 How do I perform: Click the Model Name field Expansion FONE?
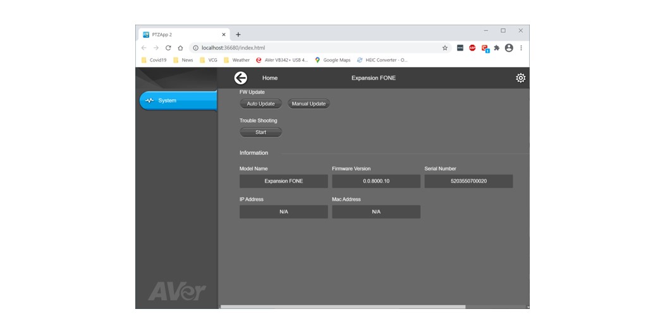(284, 181)
